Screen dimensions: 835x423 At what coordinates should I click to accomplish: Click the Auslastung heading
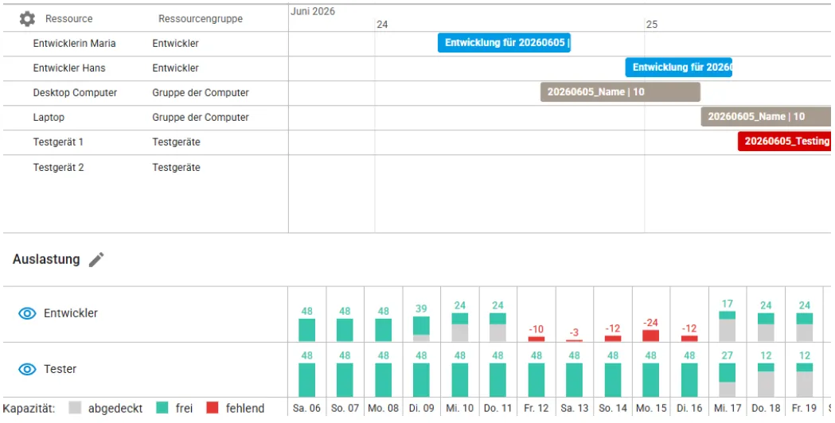46,260
